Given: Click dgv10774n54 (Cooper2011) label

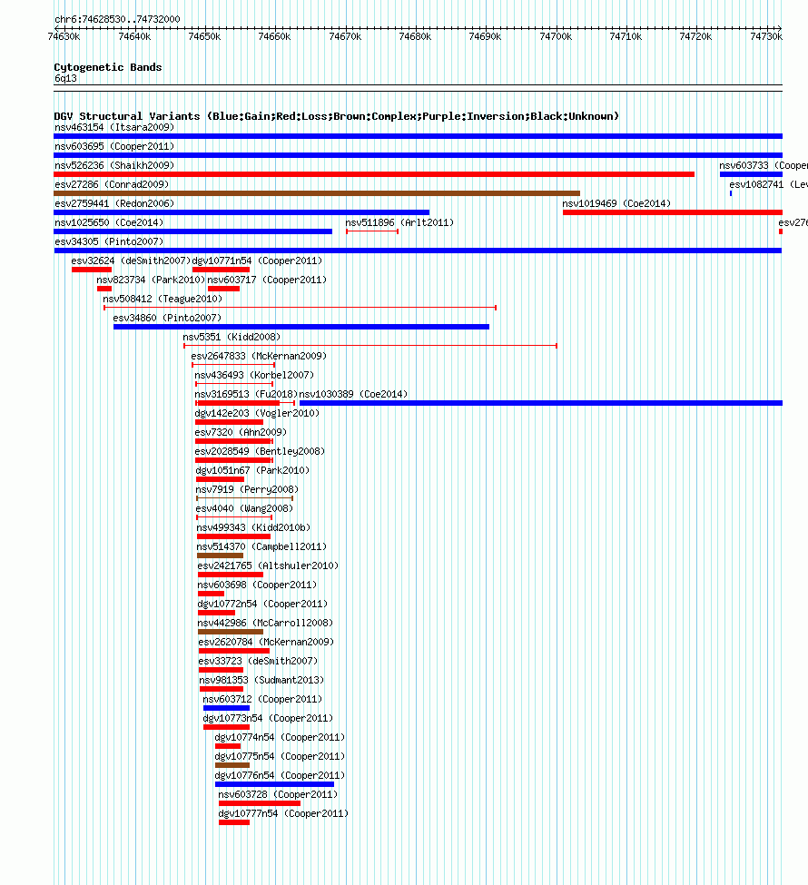Looking at the screenshot, I should tap(280, 738).
